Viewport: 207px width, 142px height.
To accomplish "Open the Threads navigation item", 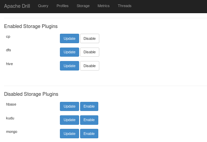I will (x=125, y=6).
